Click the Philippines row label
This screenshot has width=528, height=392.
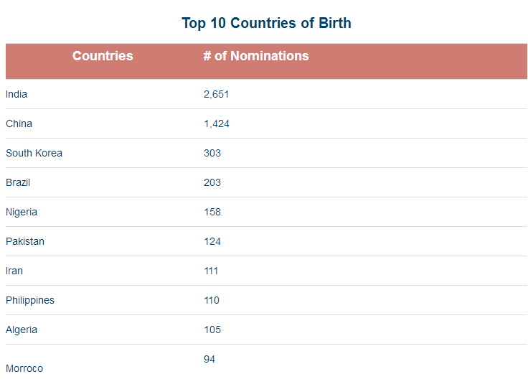(30, 300)
